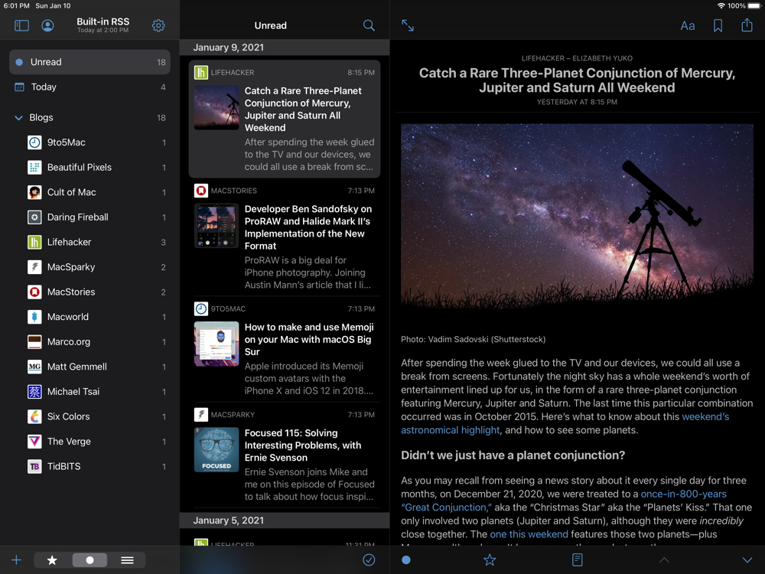Select Unread smart feed

coord(90,62)
